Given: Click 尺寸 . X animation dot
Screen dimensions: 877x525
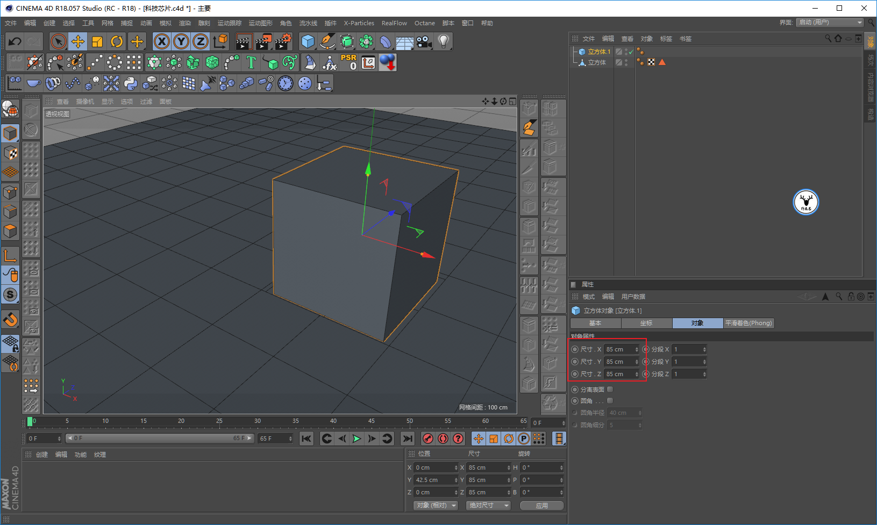Looking at the screenshot, I should (x=575, y=349).
